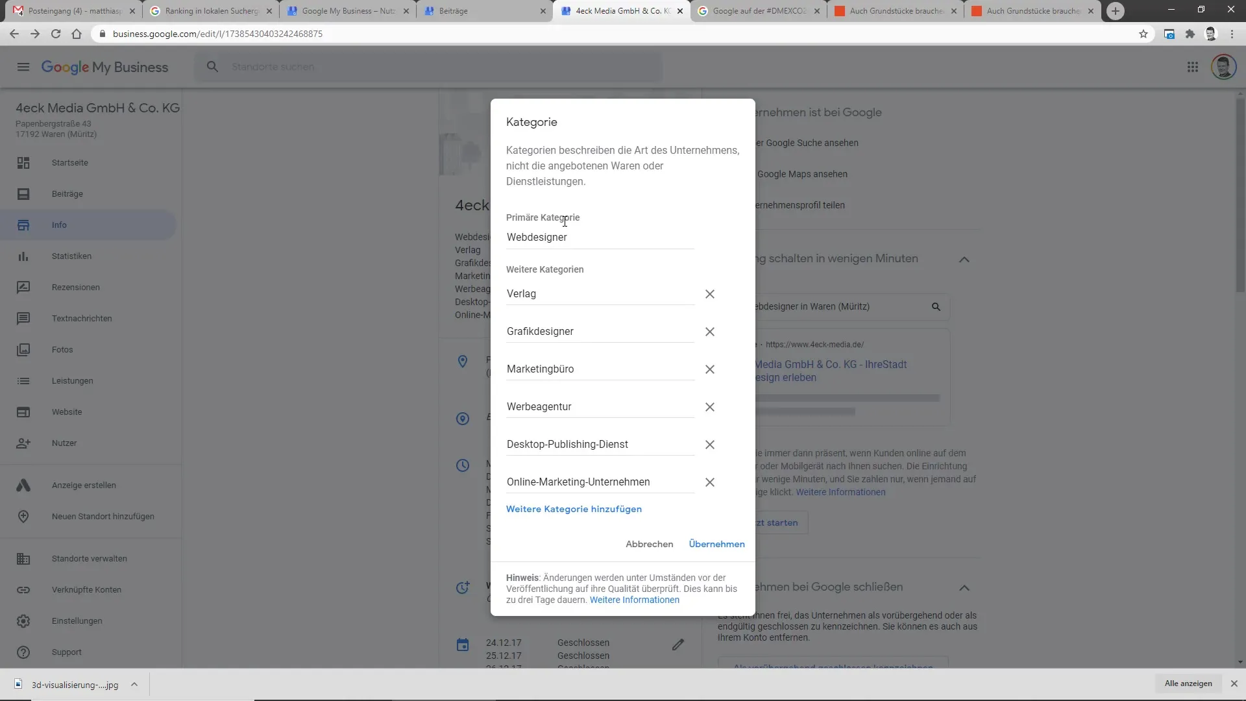Click the browser address bar
Screen dimensions: 1246x701
point(617,34)
